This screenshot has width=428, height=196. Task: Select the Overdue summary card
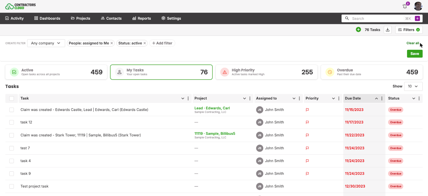click(372, 72)
